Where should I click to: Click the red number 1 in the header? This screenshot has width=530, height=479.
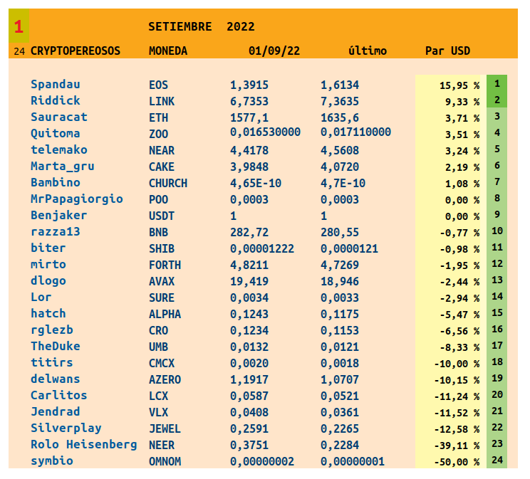19,27
